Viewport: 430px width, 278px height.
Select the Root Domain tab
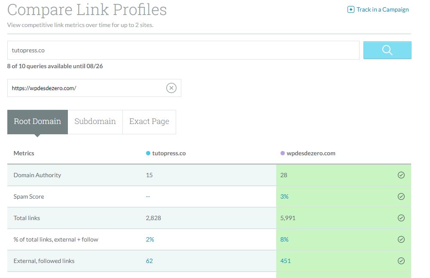(37, 122)
